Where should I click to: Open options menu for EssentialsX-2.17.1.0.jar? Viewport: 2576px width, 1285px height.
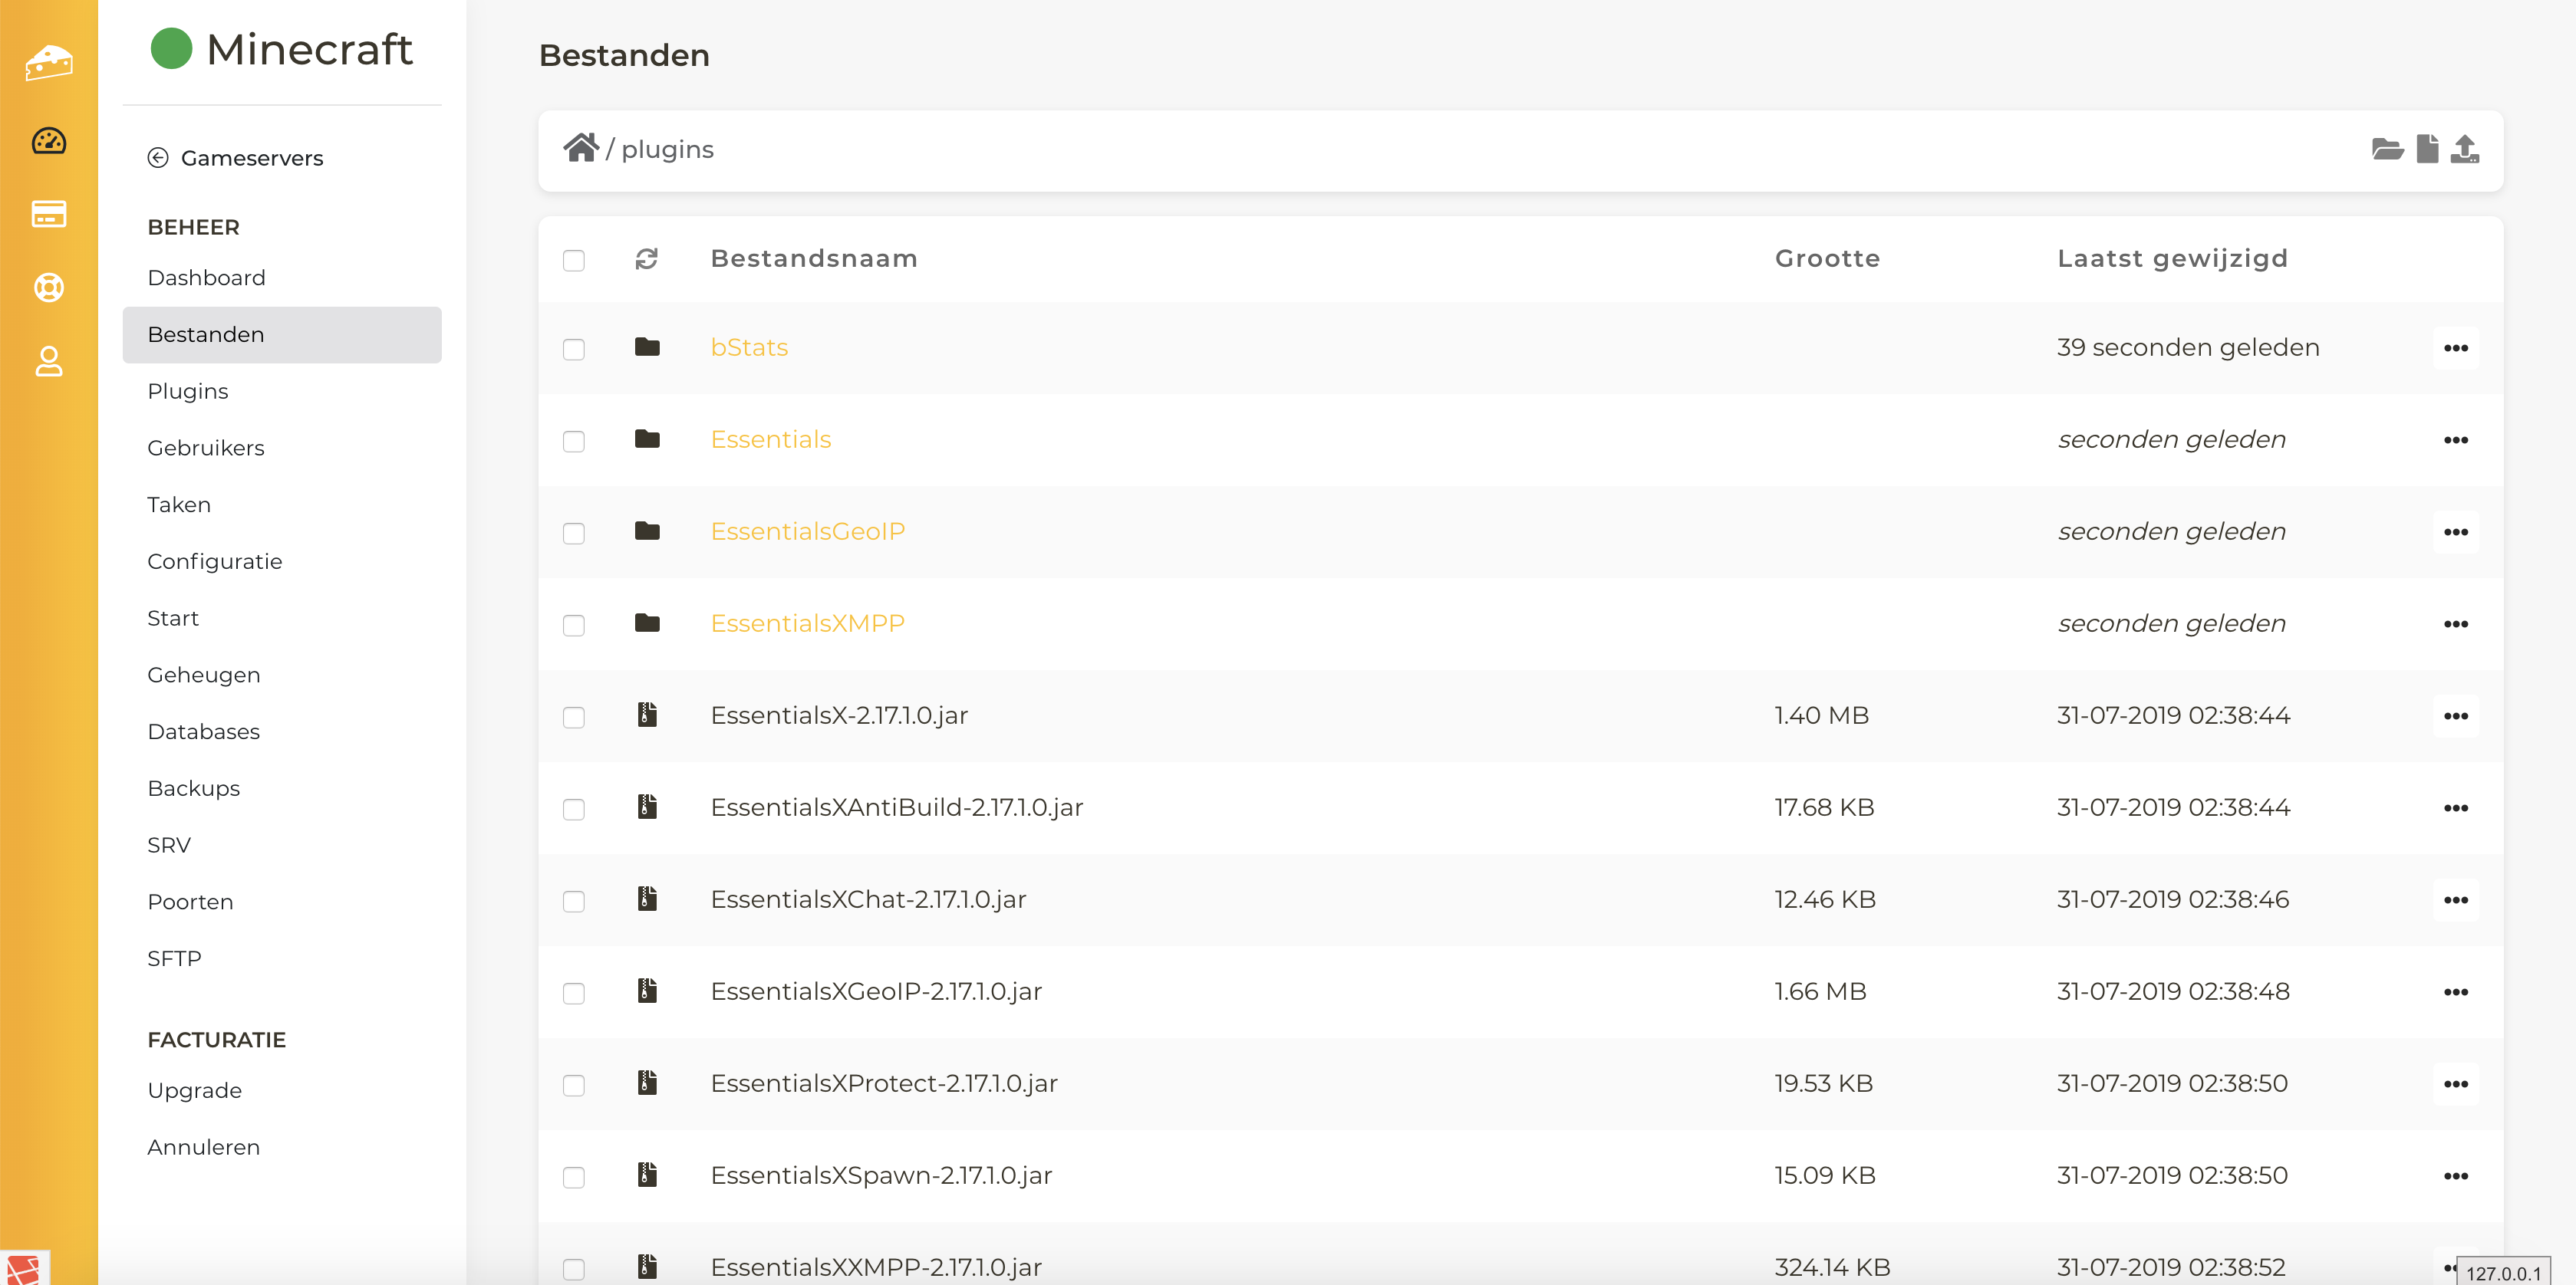pos(2455,715)
